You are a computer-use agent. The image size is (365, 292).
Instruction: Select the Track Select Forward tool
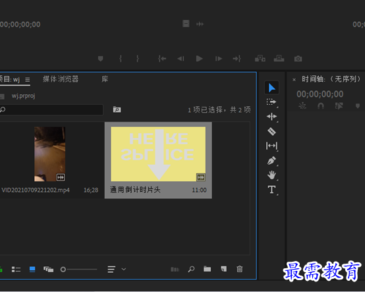tap(271, 102)
